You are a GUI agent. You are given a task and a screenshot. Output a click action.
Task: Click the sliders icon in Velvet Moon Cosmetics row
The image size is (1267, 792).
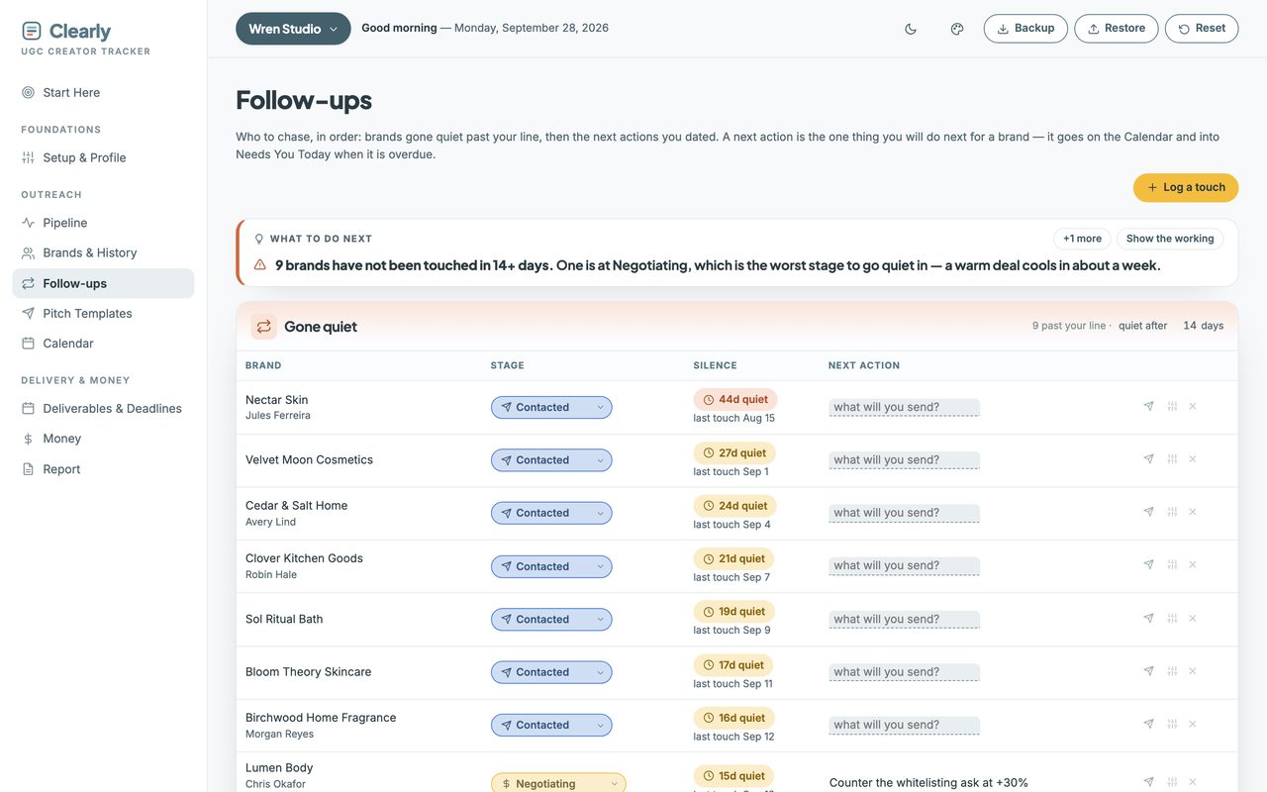click(x=1172, y=458)
